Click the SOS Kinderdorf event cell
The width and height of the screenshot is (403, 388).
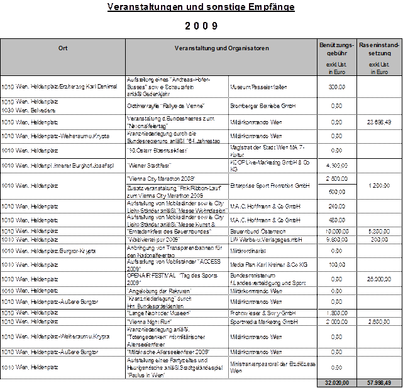[x=176, y=278]
